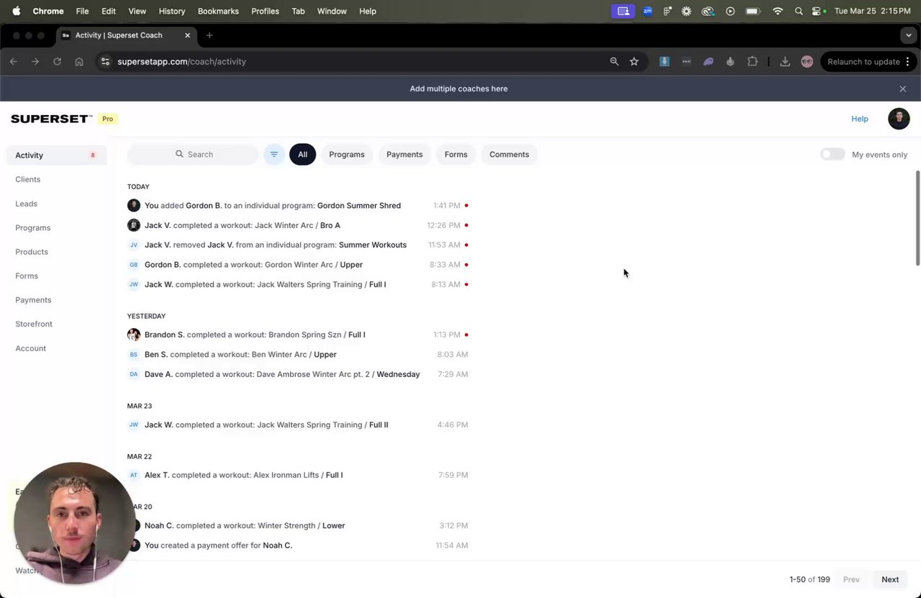Click the Chrome bookmark star icon

pyautogui.click(x=634, y=62)
